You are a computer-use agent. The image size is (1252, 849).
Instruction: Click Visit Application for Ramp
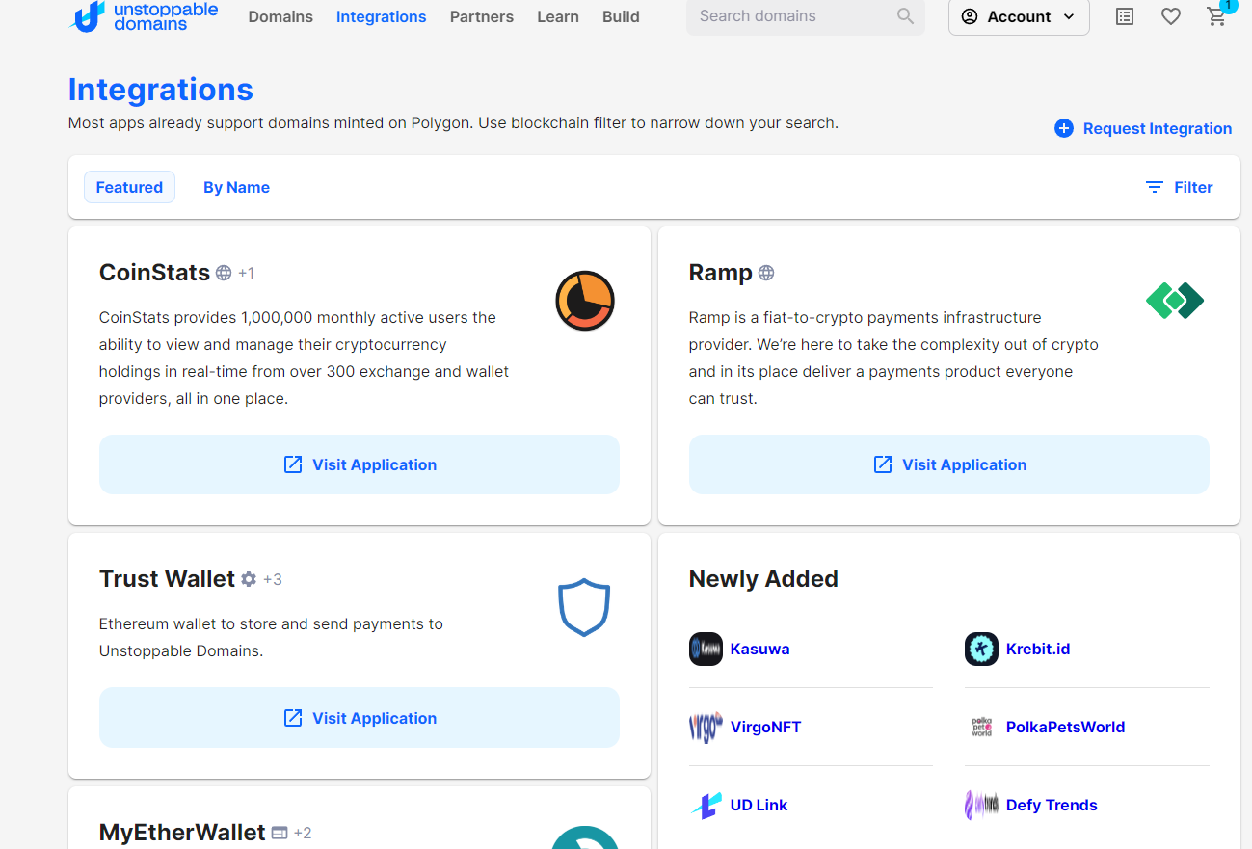(949, 464)
